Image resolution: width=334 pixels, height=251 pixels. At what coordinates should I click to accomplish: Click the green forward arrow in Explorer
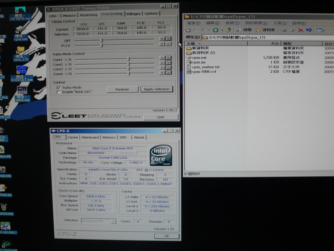(x=216, y=30)
